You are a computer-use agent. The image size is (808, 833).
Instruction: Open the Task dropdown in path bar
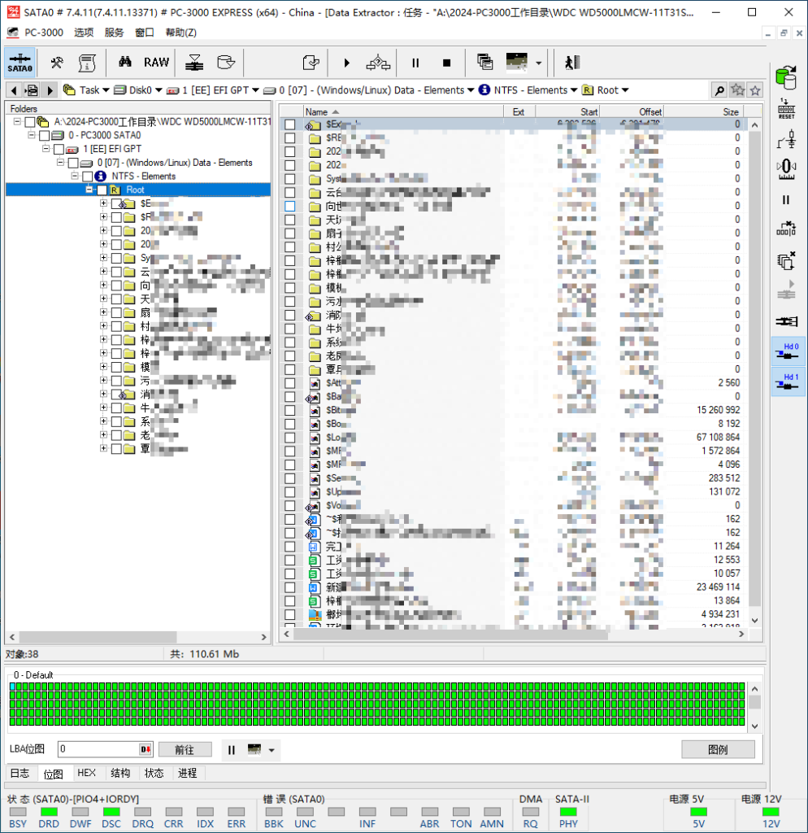(x=106, y=90)
